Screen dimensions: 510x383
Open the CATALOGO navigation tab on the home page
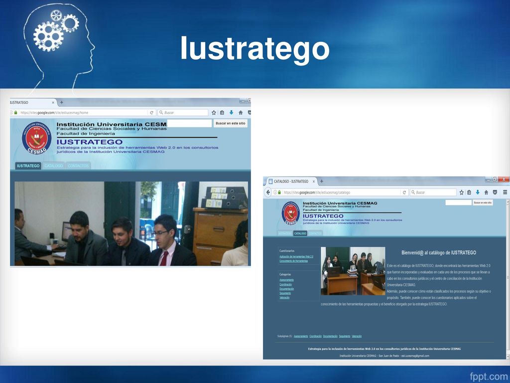click(54, 166)
